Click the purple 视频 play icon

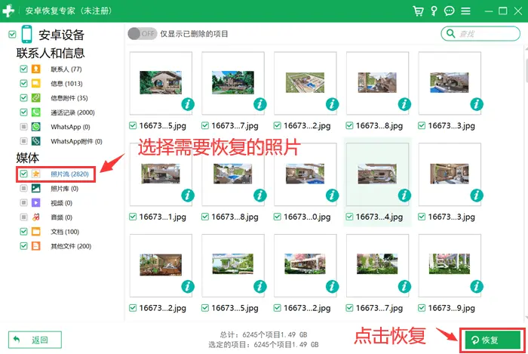click(36, 203)
